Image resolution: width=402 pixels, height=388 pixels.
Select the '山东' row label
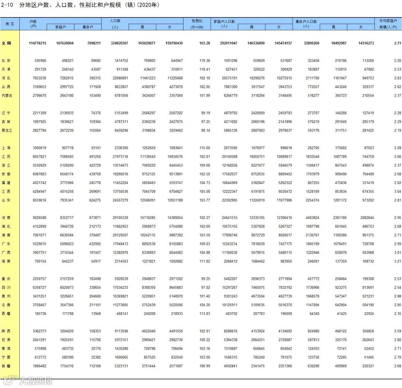[6, 200]
